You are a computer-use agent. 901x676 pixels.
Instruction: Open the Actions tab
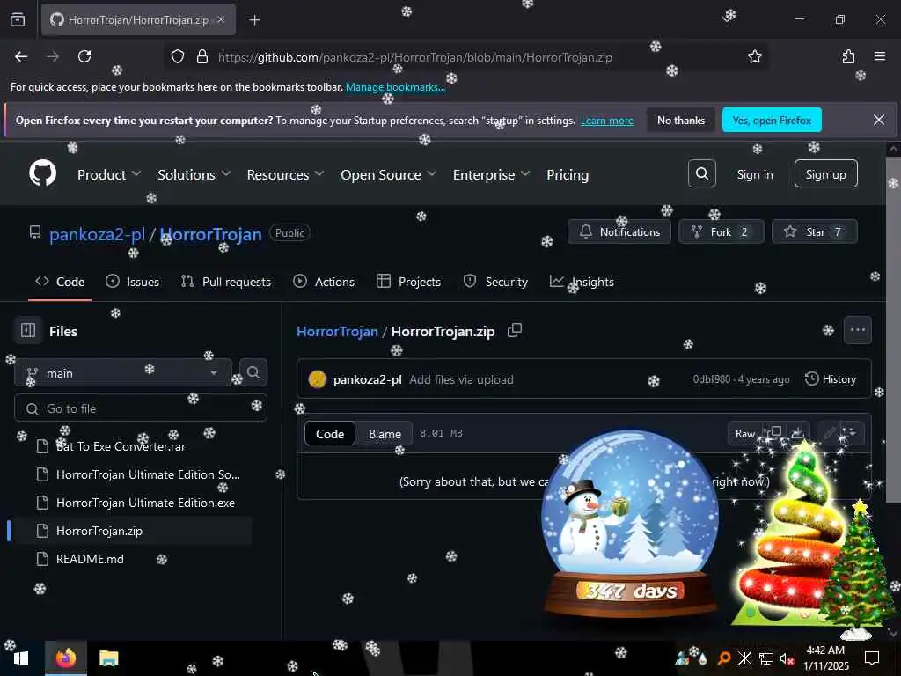[x=324, y=282]
